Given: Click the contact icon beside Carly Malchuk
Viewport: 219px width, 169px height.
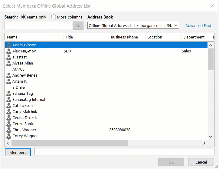Looking at the screenshot, I should click(9, 112).
